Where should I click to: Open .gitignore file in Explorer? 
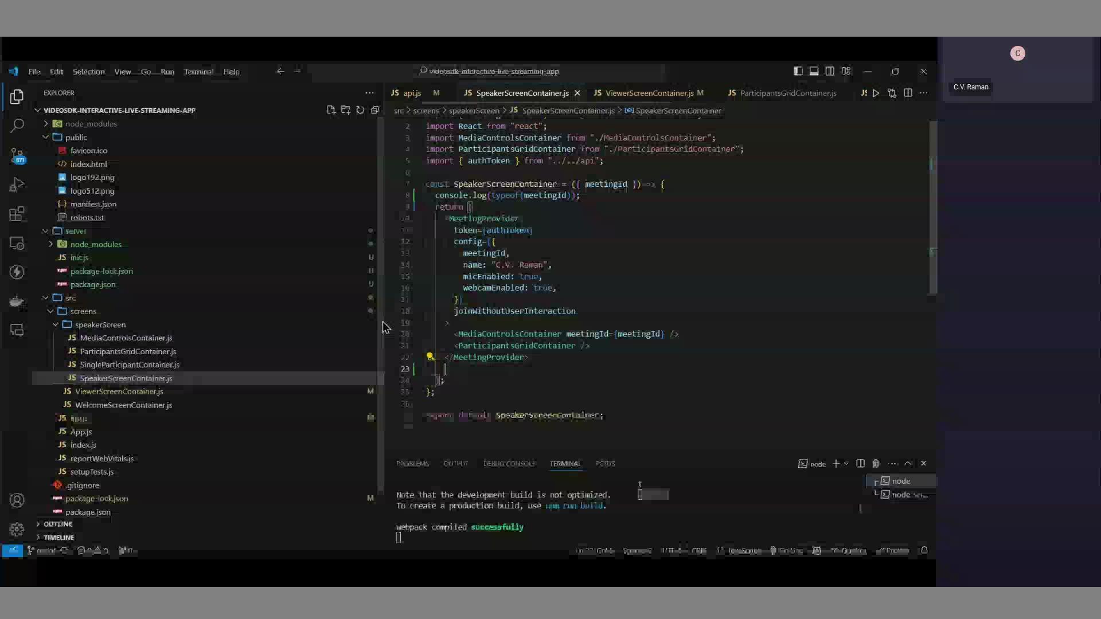(x=83, y=485)
